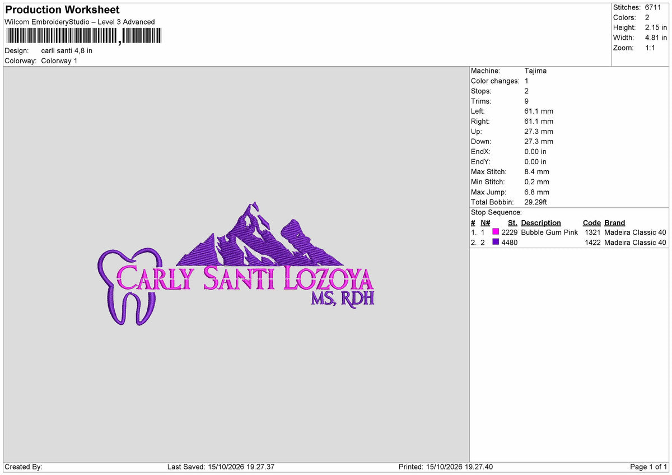This screenshot has width=672, height=475.
Task: Click the design name 'carli santi 4,8 in'
Action: 67,50
